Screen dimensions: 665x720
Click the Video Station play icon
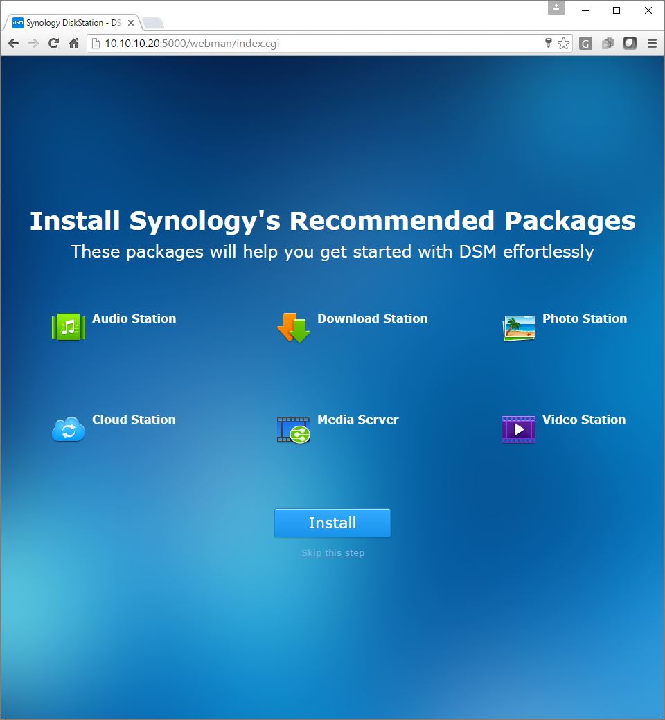click(x=519, y=429)
